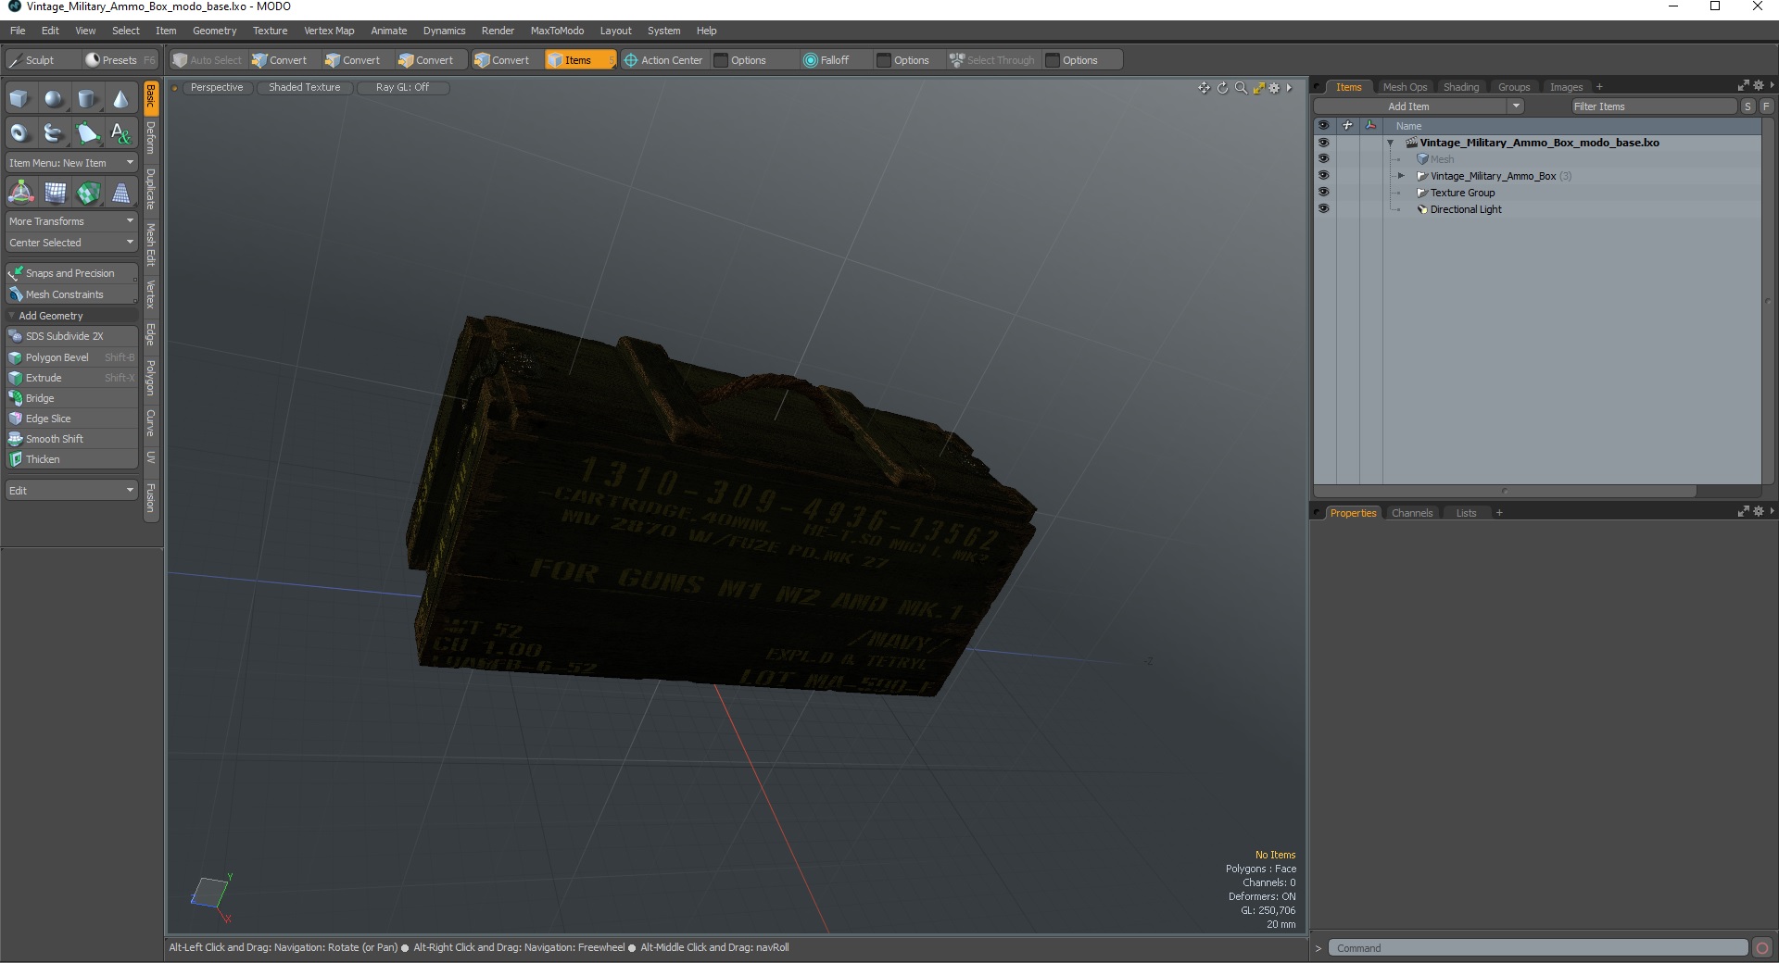Collapse the Add Geometry section
Viewport: 1779px width, 963px height.
click(x=11, y=316)
